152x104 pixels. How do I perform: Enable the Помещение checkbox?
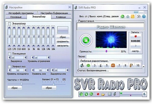[x=9, y=54]
